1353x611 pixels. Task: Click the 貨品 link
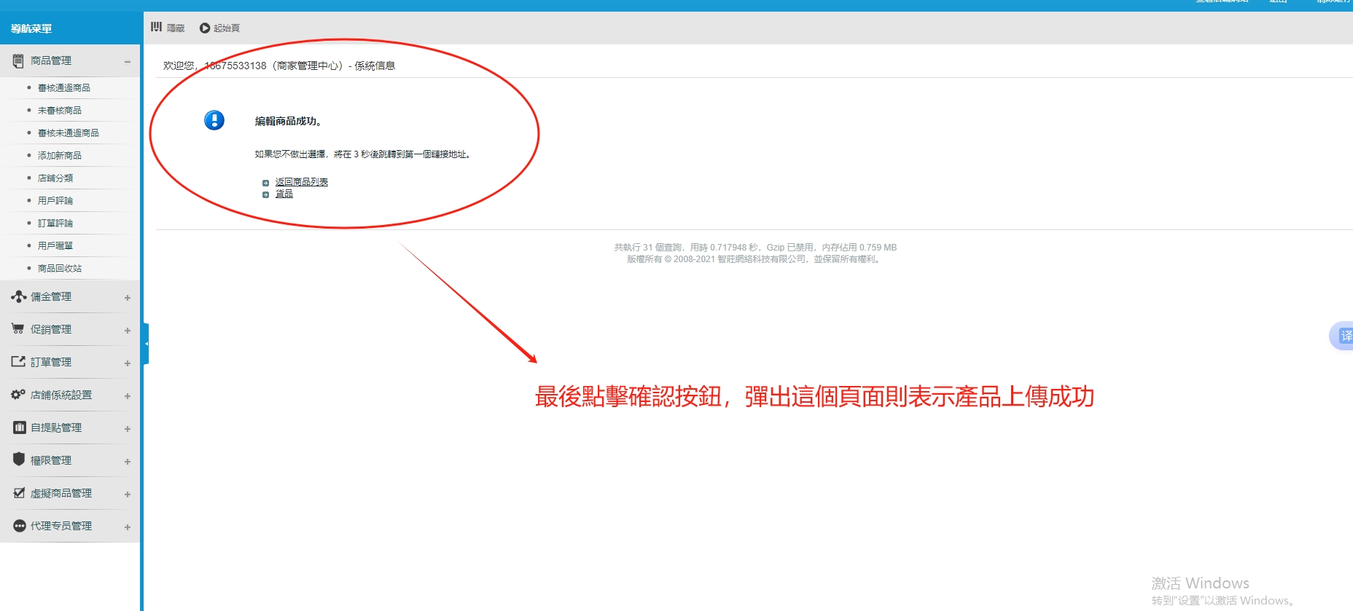284,194
